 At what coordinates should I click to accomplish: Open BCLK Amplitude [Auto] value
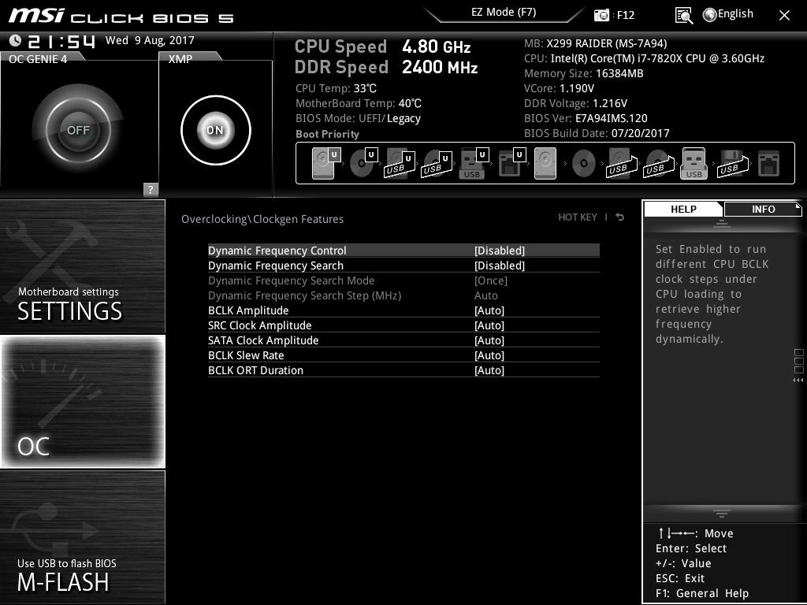click(489, 310)
